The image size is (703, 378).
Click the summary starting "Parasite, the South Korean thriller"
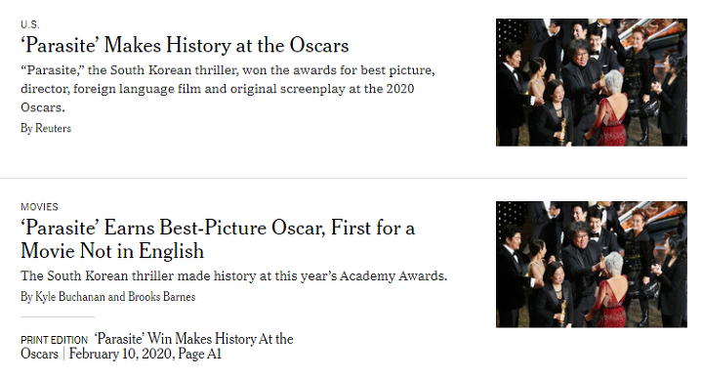[227, 89]
